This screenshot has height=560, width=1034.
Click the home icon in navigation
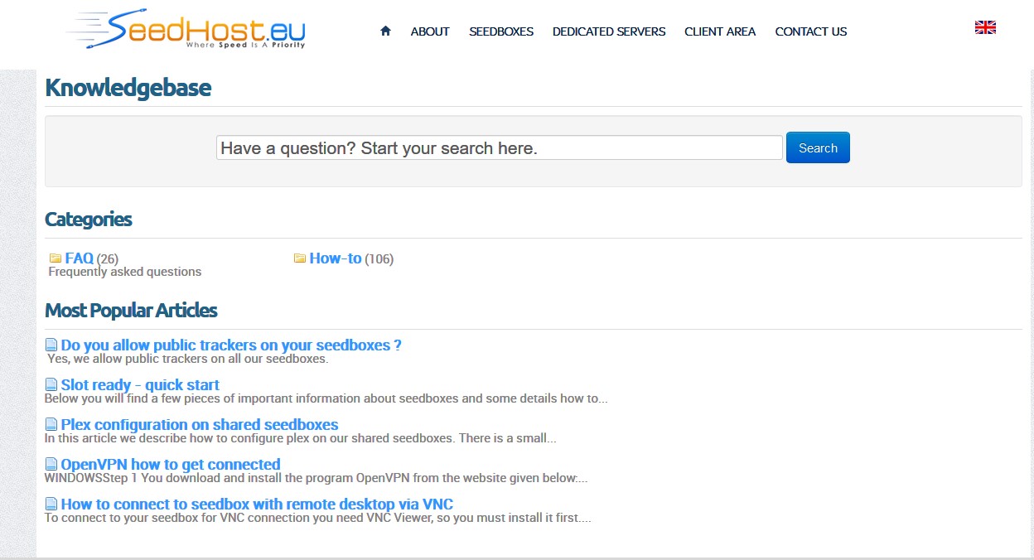(385, 31)
